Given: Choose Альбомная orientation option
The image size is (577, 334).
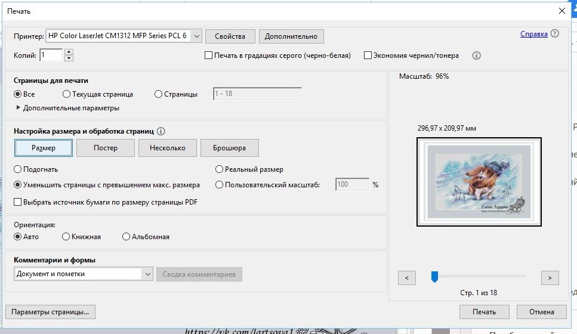Looking at the screenshot, I should click(126, 237).
